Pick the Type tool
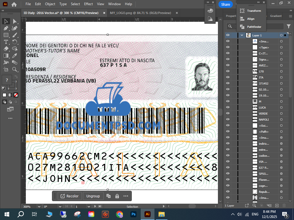The image size is (294, 220). point(6,42)
